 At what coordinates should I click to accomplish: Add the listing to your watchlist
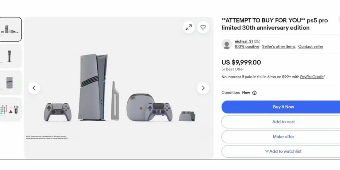281,151
